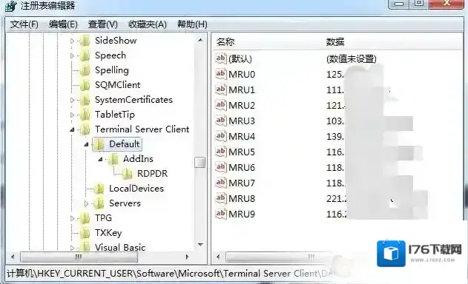The height and width of the screenshot is (284, 468).
Task: Click the RDPDR folder icon
Action: [x=128, y=174]
